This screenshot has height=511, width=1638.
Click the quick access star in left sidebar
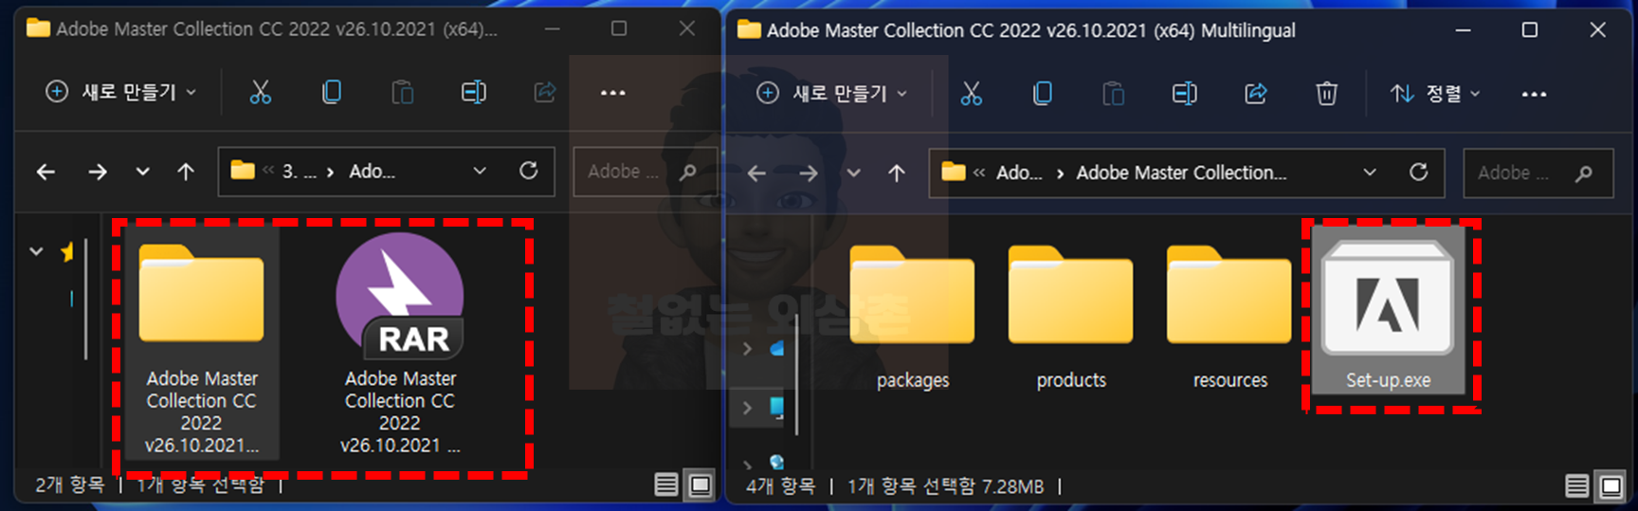(x=67, y=251)
